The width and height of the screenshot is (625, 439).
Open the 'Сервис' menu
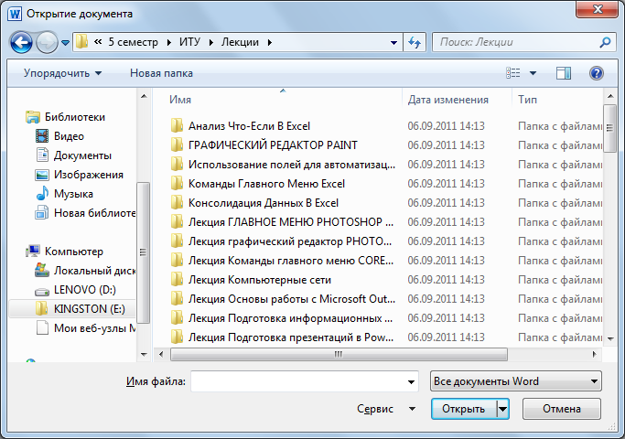coord(386,409)
